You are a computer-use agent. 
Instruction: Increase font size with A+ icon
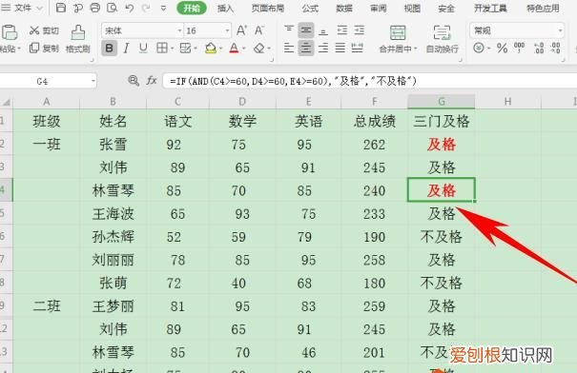click(241, 30)
